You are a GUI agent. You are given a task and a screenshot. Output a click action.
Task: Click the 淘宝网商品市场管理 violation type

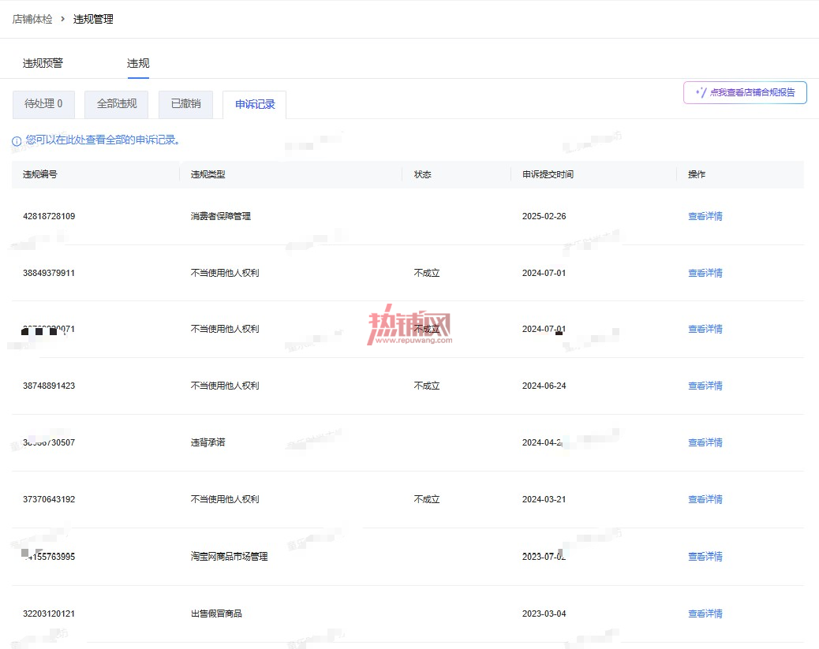tap(230, 557)
